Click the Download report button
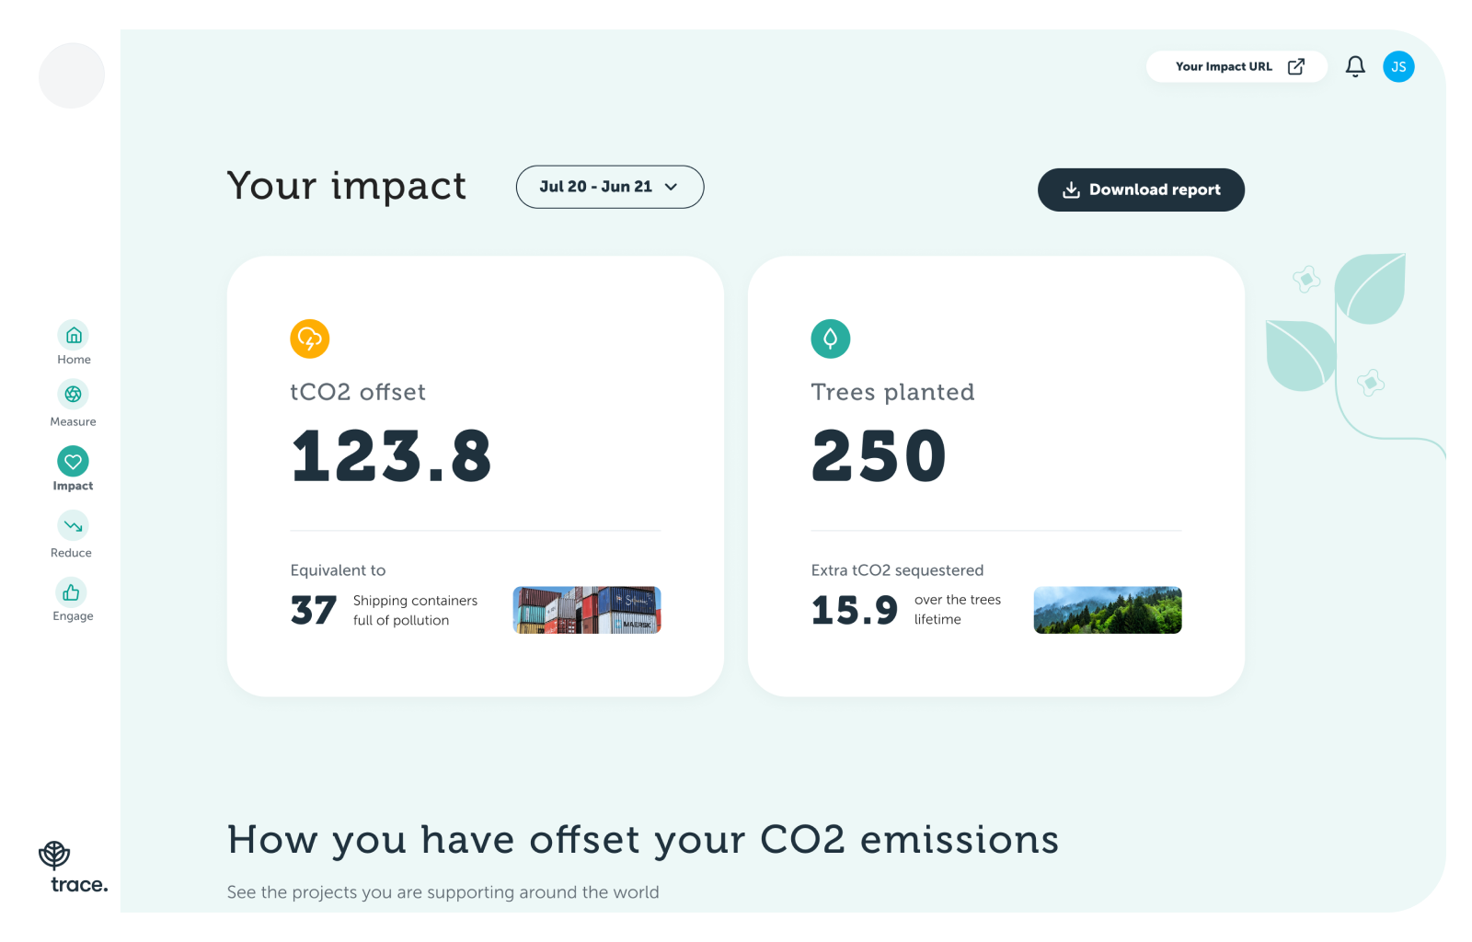 (1141, 190)
